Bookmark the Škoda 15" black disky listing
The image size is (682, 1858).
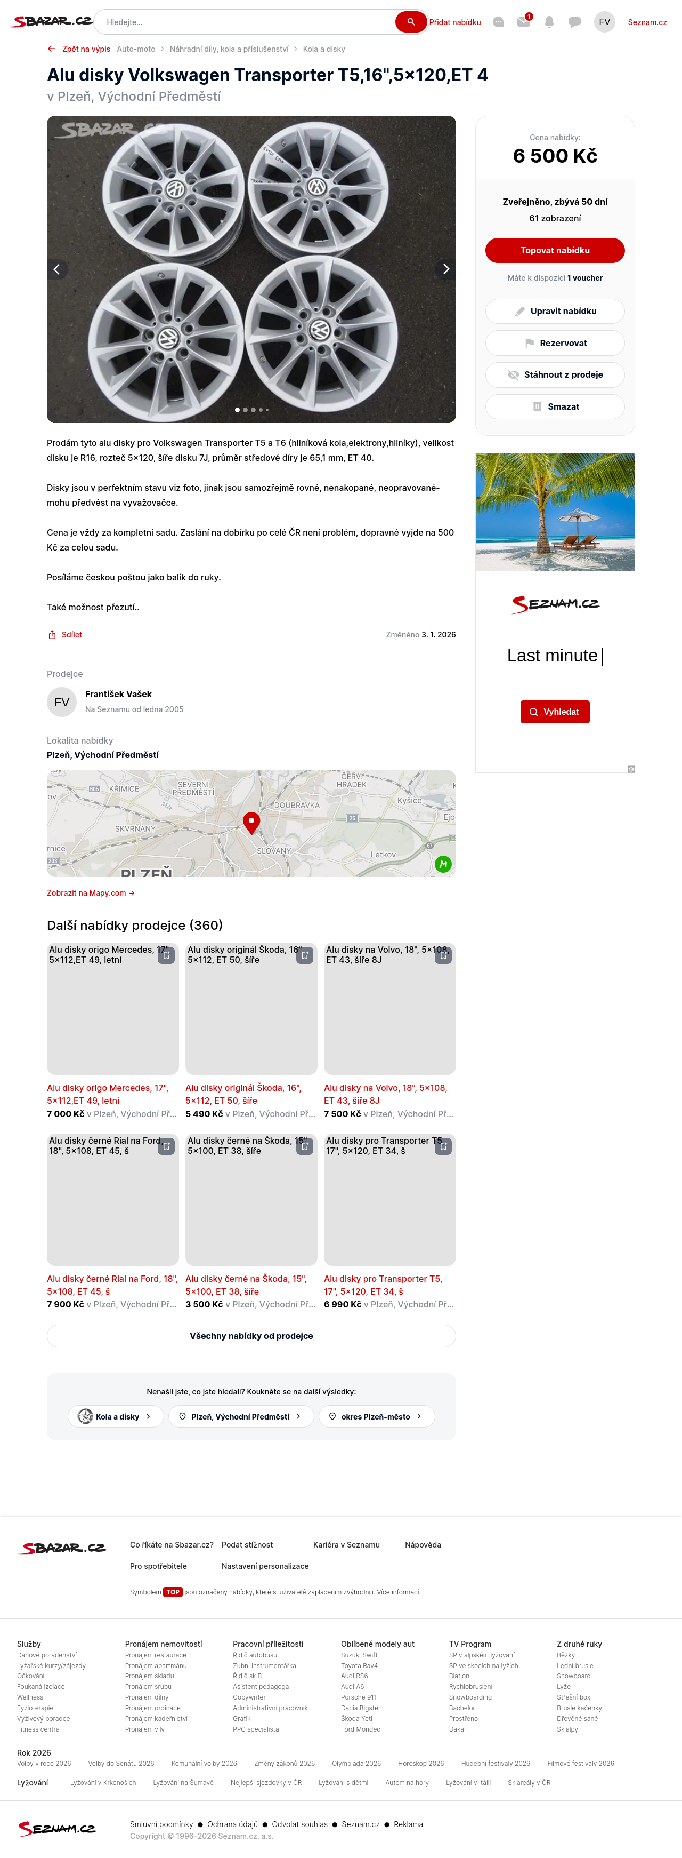305,1146
